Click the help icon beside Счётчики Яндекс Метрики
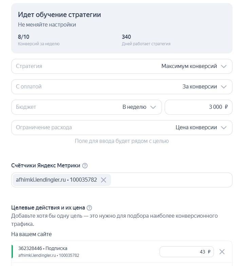This screenshot has width=238, height=266. click(85, 166)
